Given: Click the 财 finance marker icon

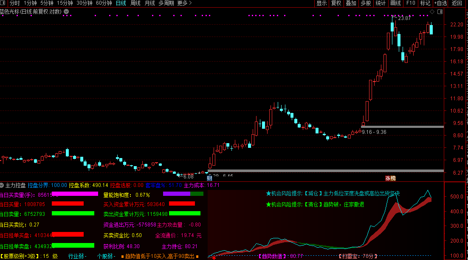Looking at the screenshot, I should pos(209,179).
